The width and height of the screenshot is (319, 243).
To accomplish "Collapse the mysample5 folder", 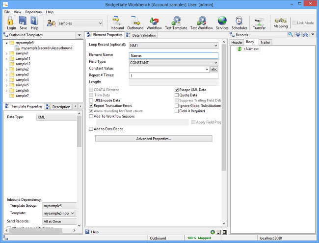I will pyautogui.click(x=6, y=43).
